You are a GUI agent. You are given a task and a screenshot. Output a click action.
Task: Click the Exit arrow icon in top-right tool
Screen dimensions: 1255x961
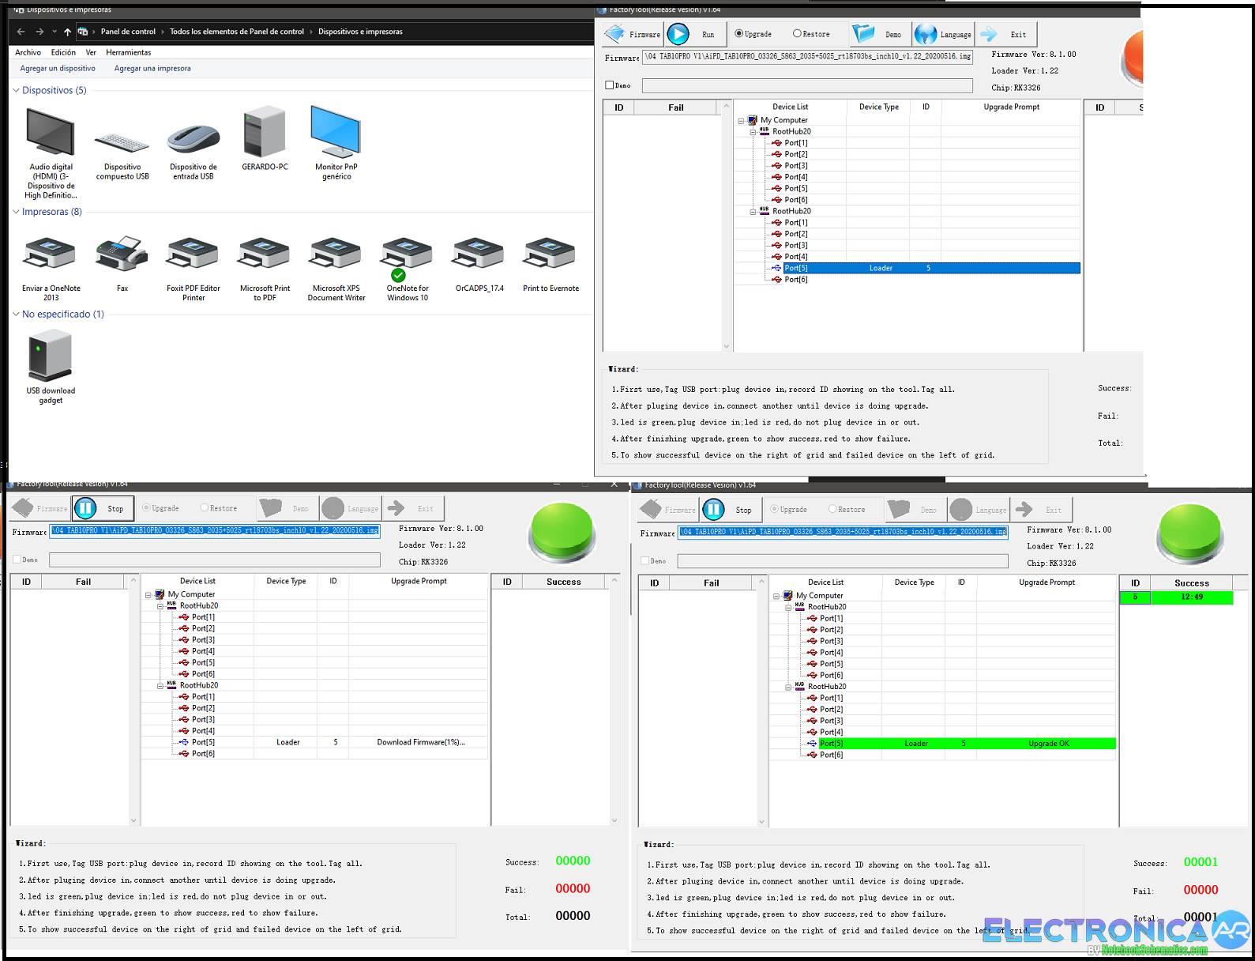click(x=989, y=34)
